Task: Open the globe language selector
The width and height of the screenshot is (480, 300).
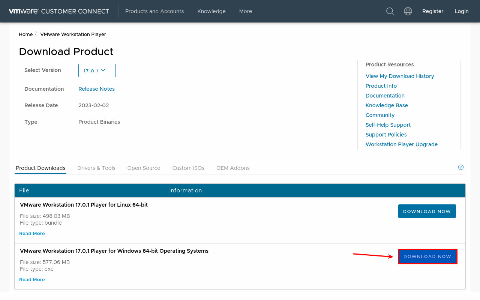Action: 408,11
